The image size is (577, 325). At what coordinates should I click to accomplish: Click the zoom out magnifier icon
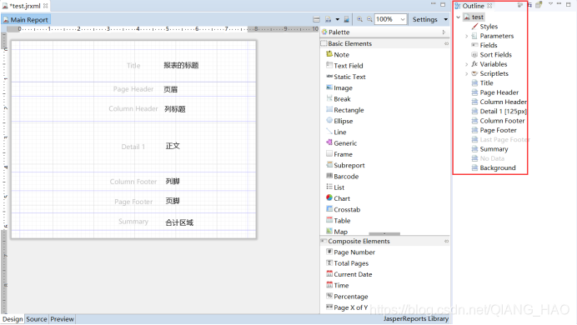(x=369, y=19)
